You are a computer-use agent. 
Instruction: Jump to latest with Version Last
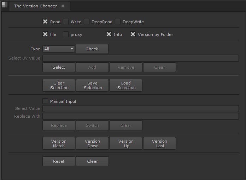pos(160,143)
